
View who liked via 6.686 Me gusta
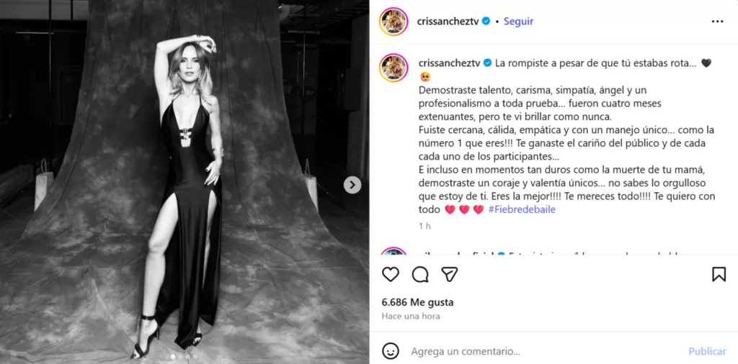pyautogui.click(x=417, y=302)
